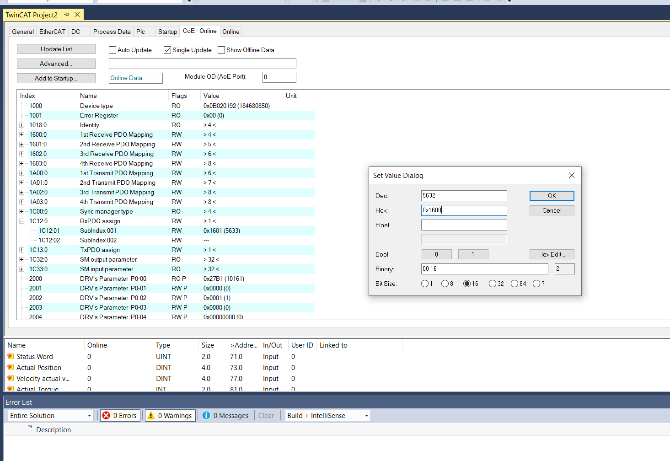Screen dimensions: 670x461
Task: Enable the Auto Update checkbox
Action: point(113,50)
